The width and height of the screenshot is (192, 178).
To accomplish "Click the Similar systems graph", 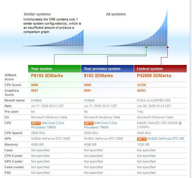I will pyautogui.click(x=53, y=38).
